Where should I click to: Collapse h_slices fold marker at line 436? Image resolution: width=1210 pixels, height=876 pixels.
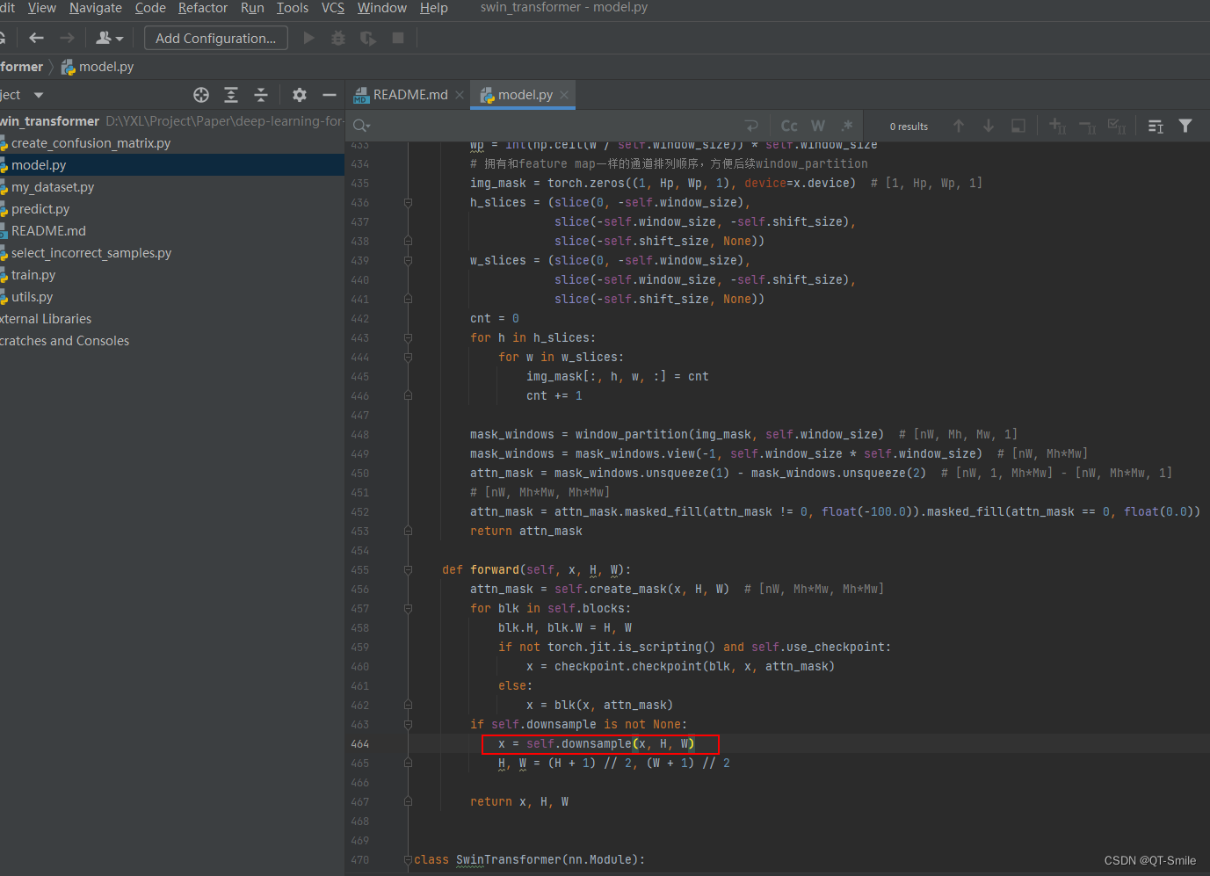(x=408, y=202)
